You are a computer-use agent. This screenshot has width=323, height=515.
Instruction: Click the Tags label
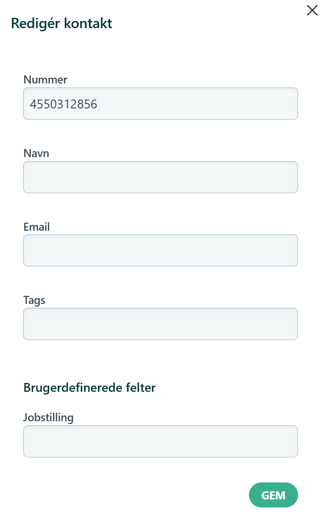coord(34,300)
